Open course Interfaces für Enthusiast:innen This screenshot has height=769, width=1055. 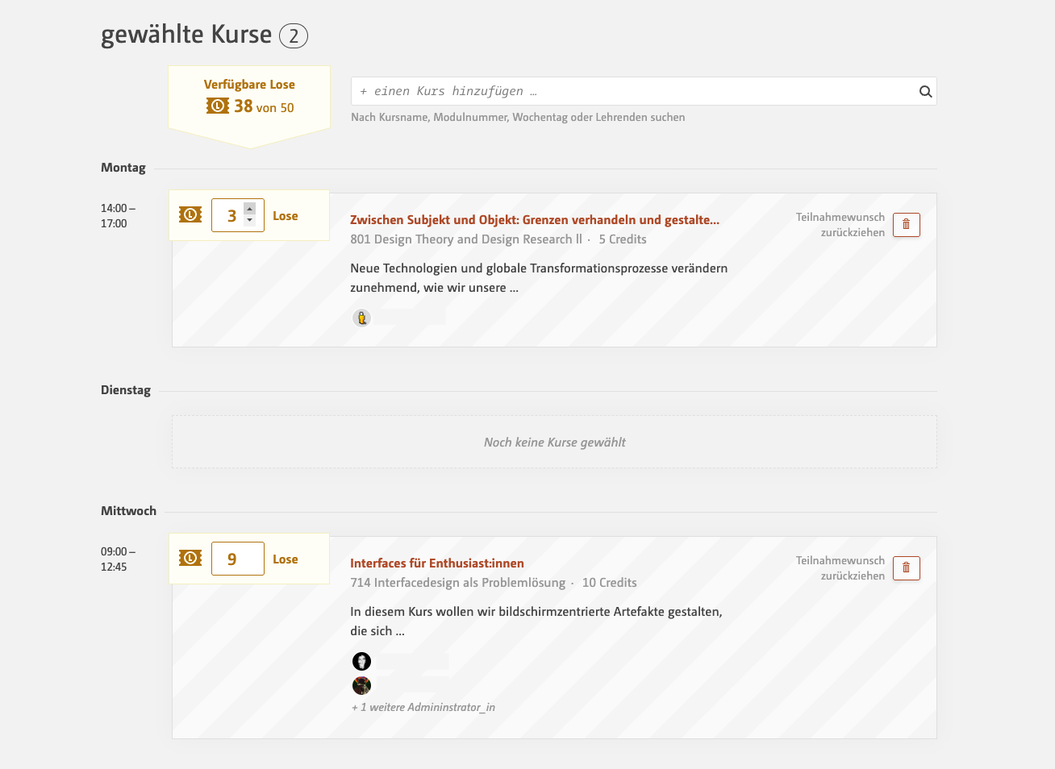pos(437,563)
